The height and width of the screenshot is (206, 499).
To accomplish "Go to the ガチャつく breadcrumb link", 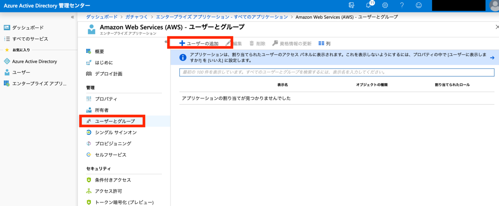I will (136, 17).
